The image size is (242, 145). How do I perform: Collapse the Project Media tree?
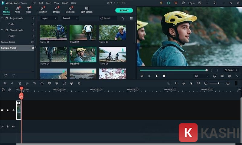[x=2, y=18]
